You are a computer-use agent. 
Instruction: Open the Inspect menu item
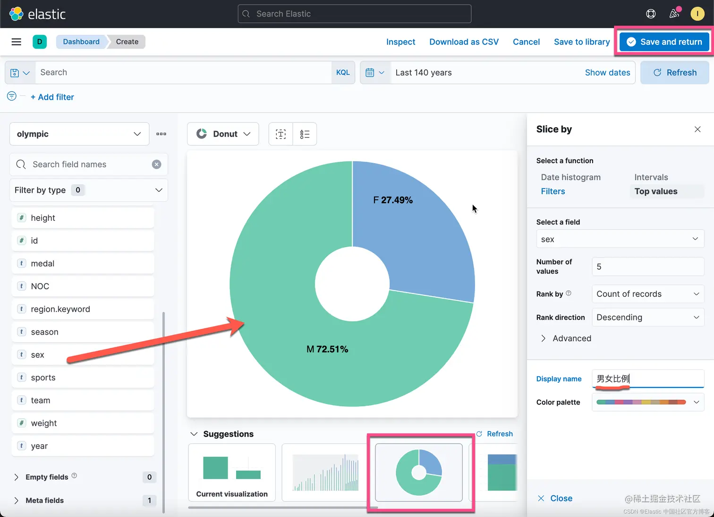[x=400, y=42]
